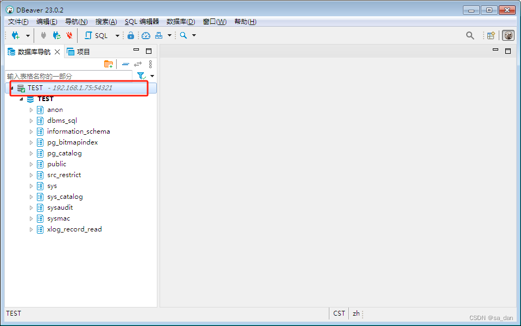
Task: Click the CST timezone in the status bar
Action: 339,314
